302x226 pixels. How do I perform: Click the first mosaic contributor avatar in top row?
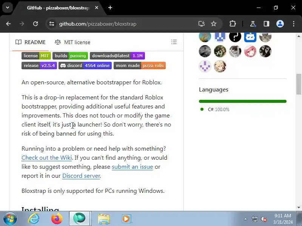point(205,37)
